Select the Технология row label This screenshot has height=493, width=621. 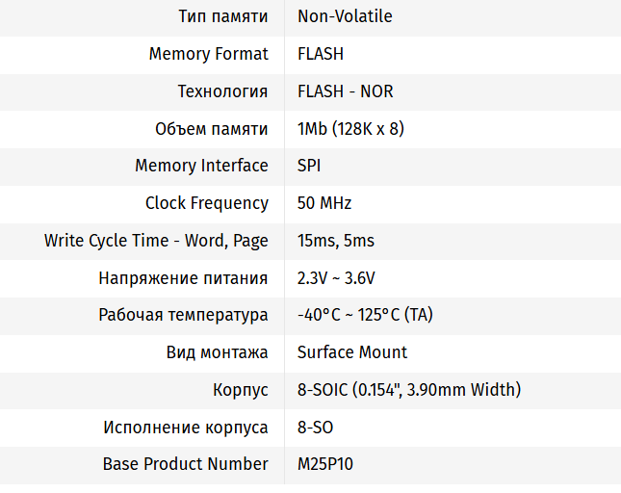pos(222,91)
